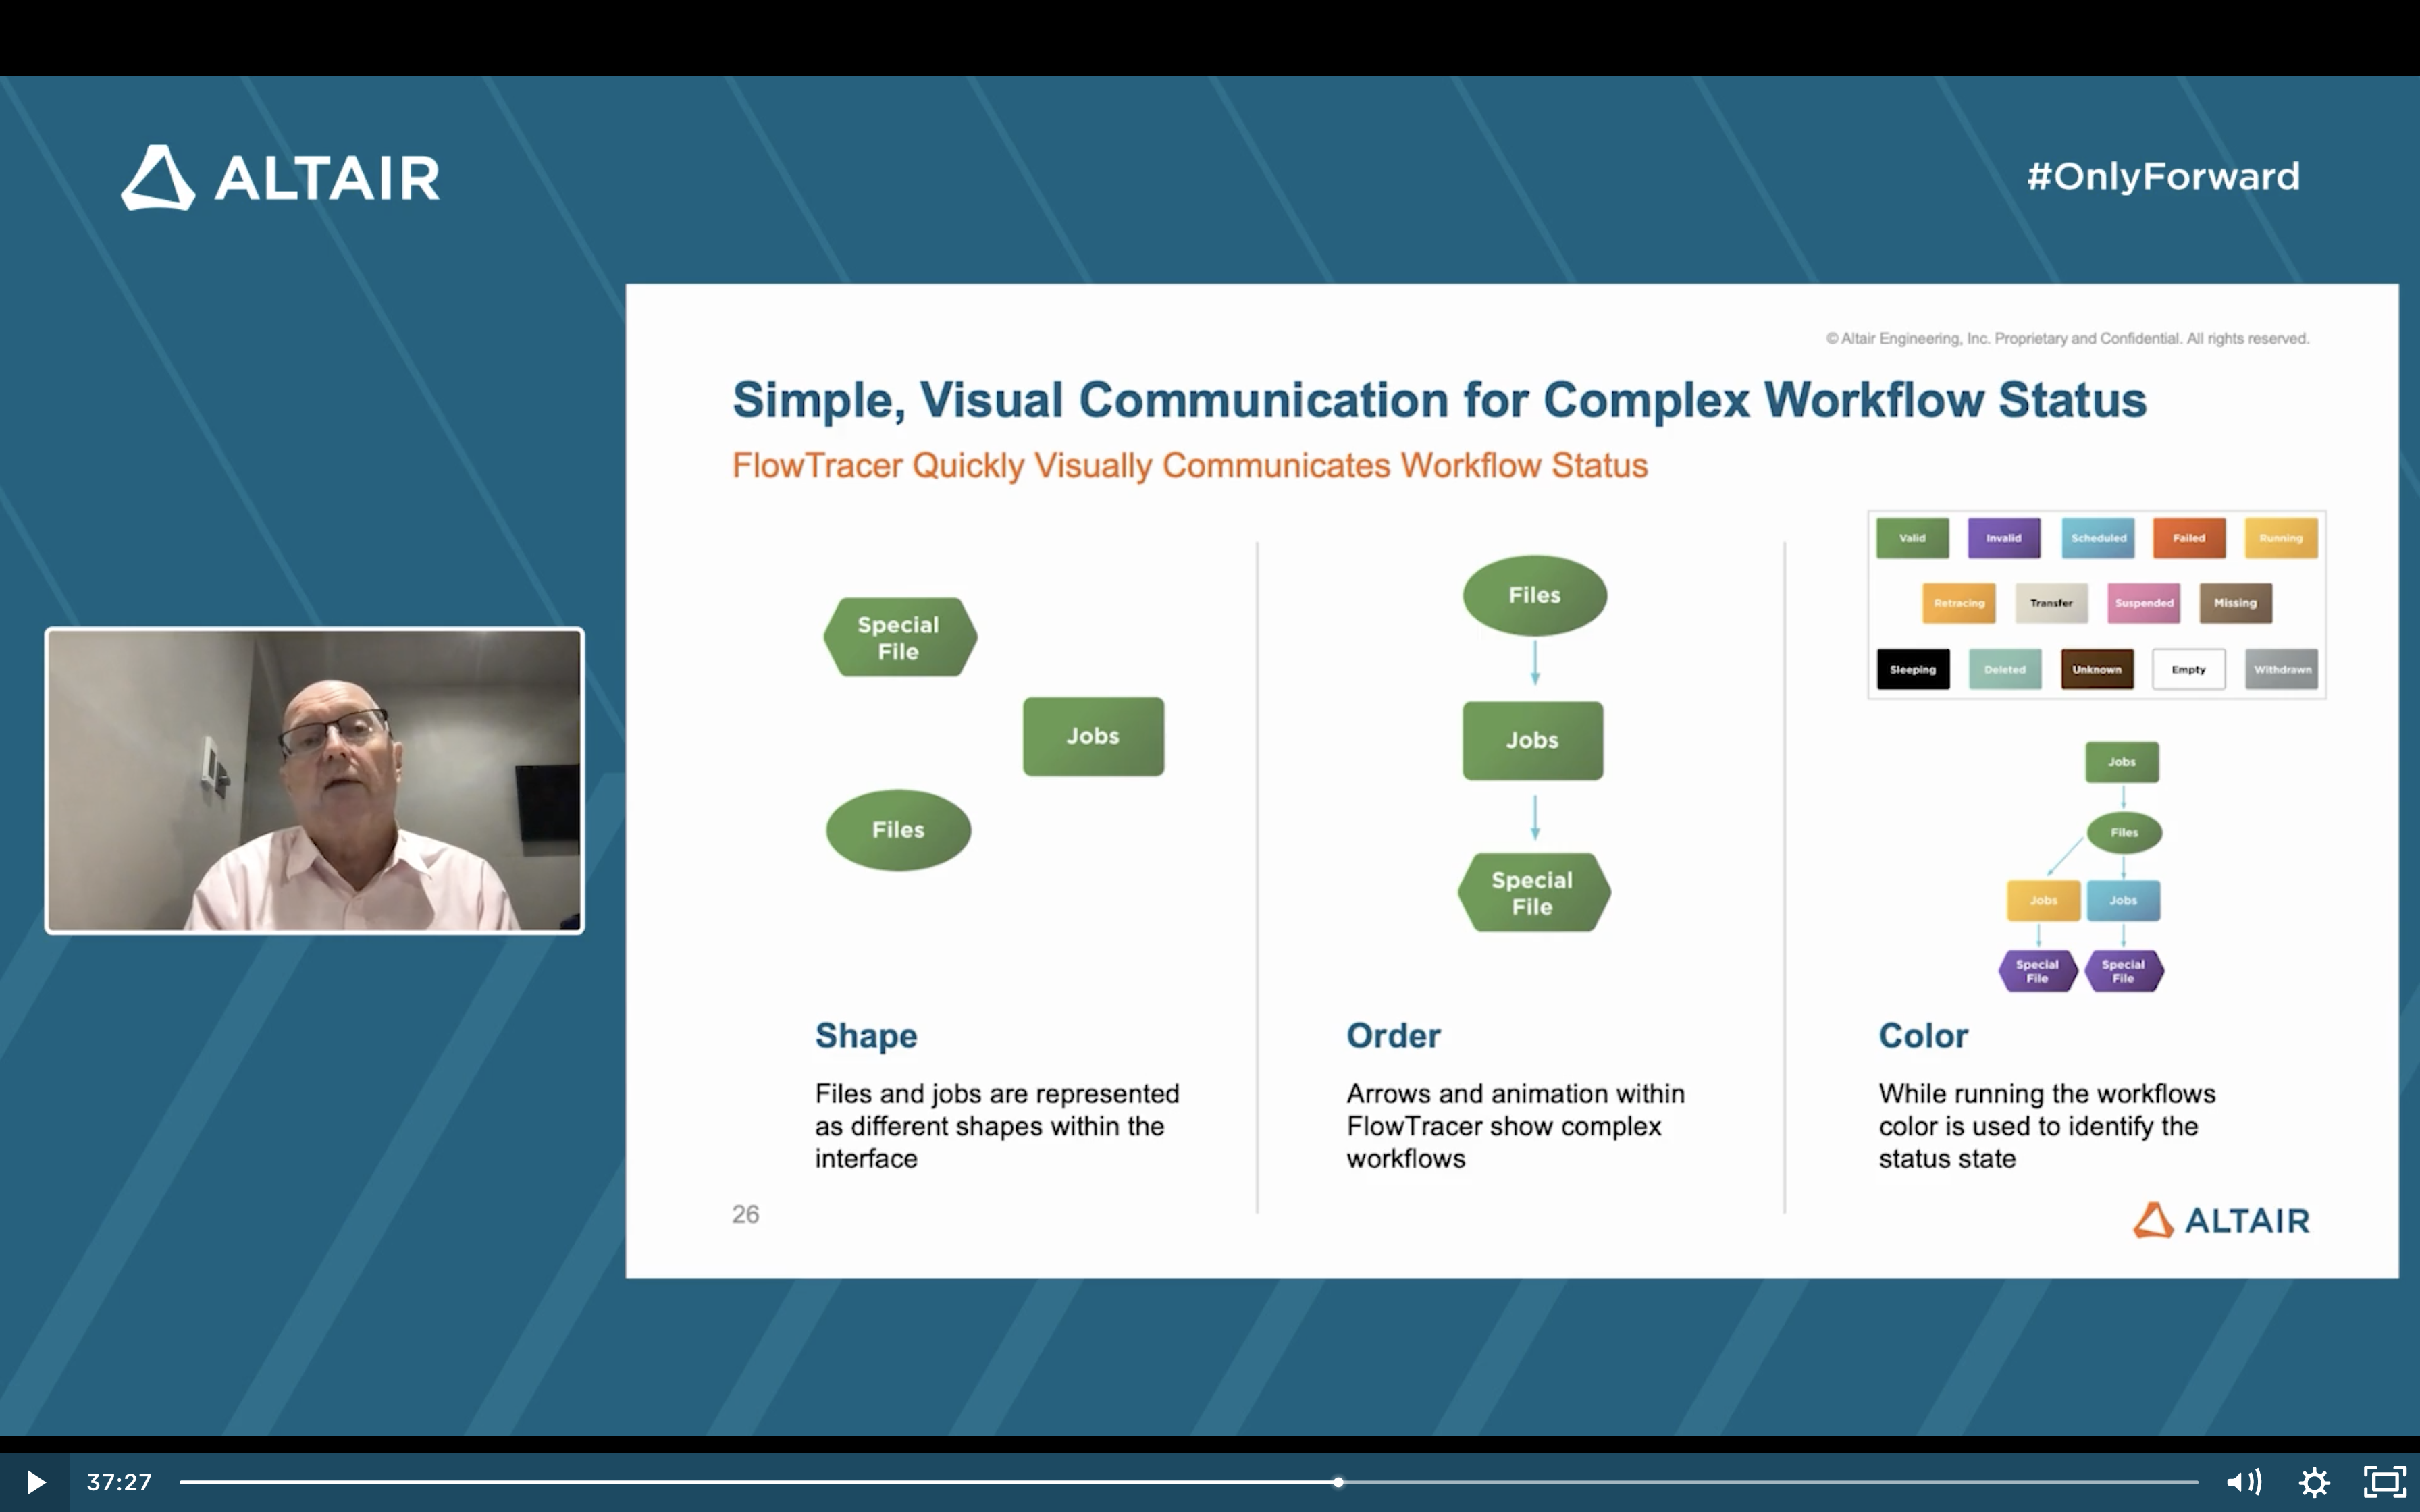This screenshot has width=2420, height=1512.
Task: Enter fullscreen with the expand icon
Action: pyautogui.click(x=2385, y=1481)
